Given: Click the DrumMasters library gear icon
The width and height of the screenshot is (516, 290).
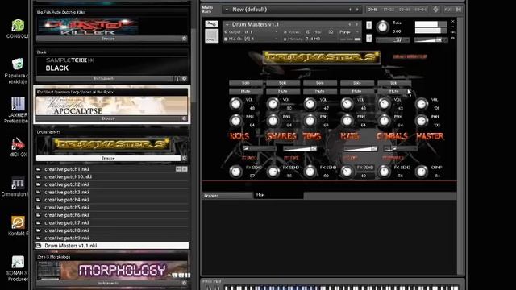Looking at the screenshot, I should pos(185,158).
